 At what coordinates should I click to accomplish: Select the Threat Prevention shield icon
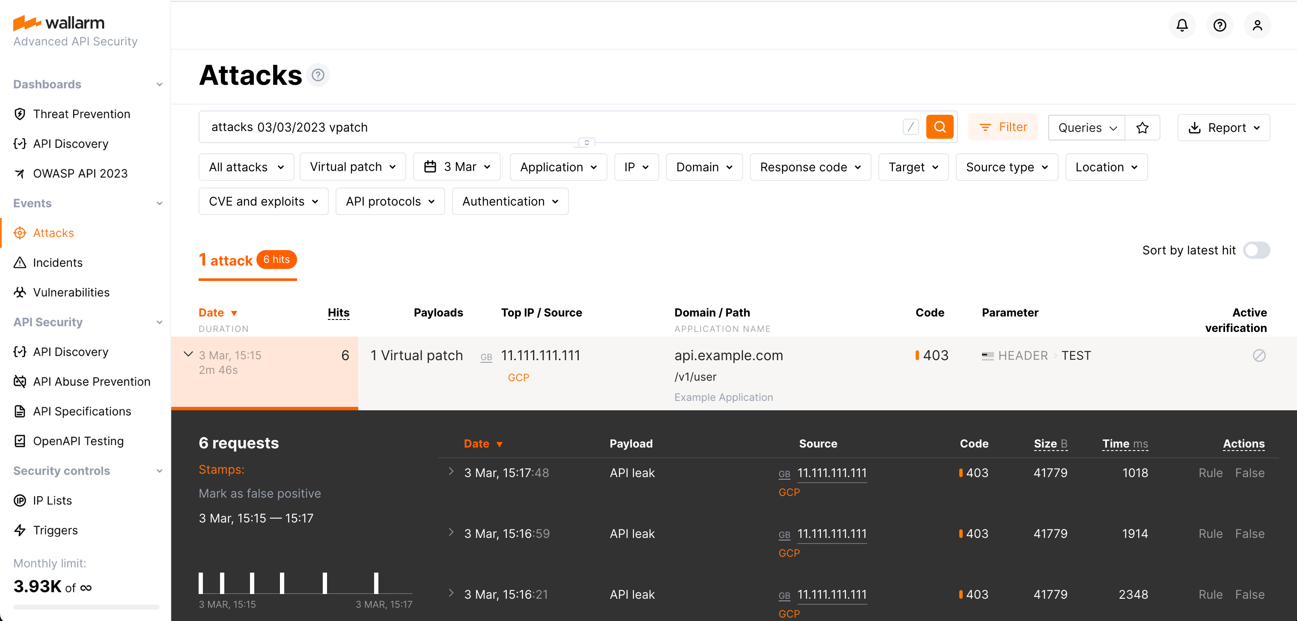click(x=20, y=114)
